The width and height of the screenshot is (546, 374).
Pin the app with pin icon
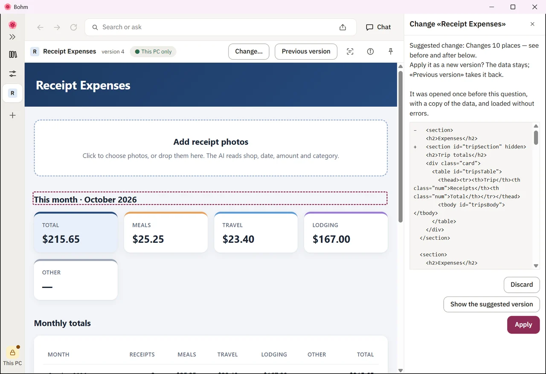click(x=390, y=52)
